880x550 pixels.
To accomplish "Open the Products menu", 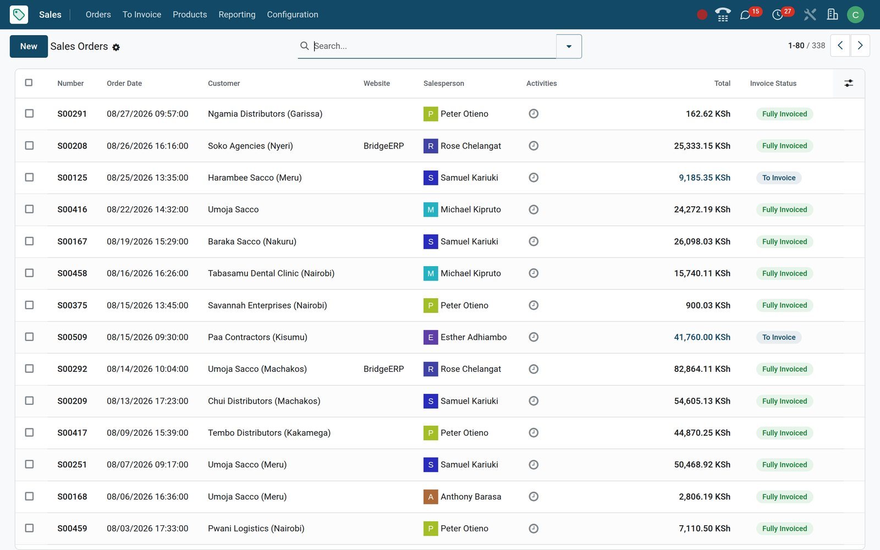I will click(x=190, y=14).
